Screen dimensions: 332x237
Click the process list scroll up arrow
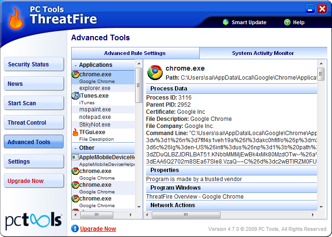[139, 64]
